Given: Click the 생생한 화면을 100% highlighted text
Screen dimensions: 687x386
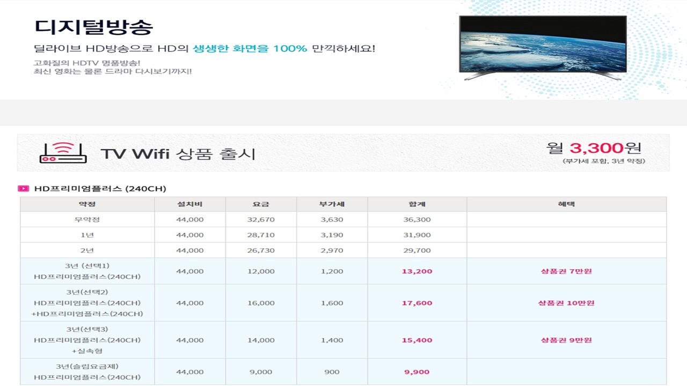Looking at the screenshot, I should coord(250,49).
